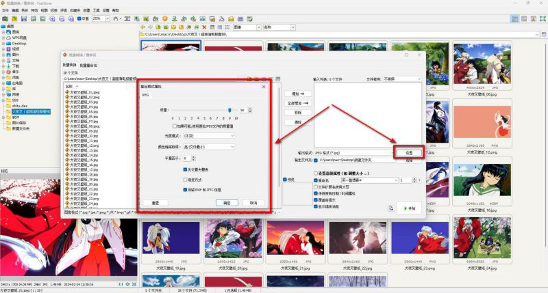Toggle the 显示错误消息 checkbox
Viewport: 548px width, 293px height.
point(316,206)
